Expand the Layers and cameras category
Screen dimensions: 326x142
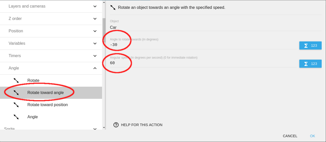(x=95, y=6)
